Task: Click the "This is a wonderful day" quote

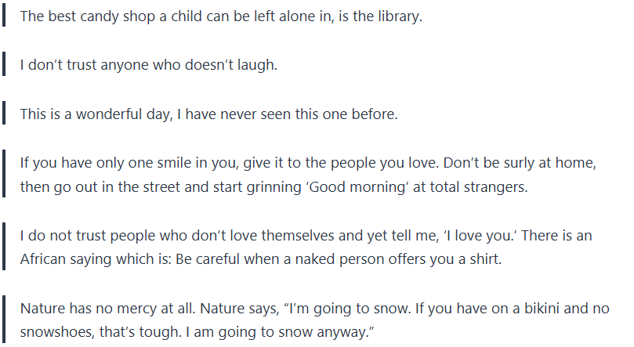Action: tap(209, 114)
